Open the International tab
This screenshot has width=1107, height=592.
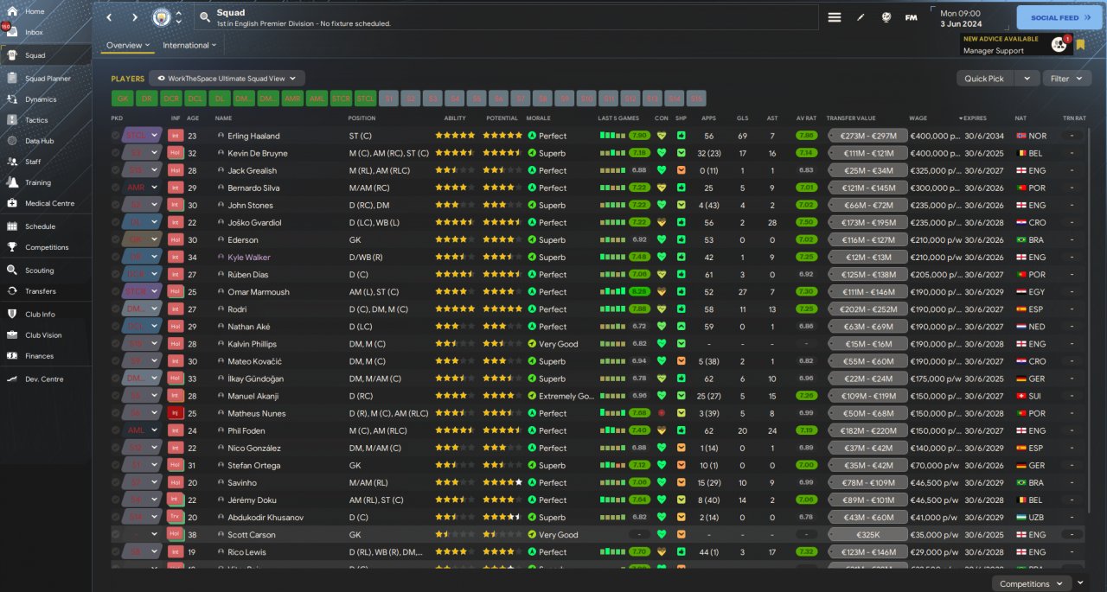point(189,45)
